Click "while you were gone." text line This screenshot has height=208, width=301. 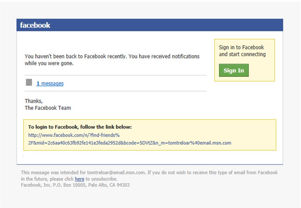49,63
